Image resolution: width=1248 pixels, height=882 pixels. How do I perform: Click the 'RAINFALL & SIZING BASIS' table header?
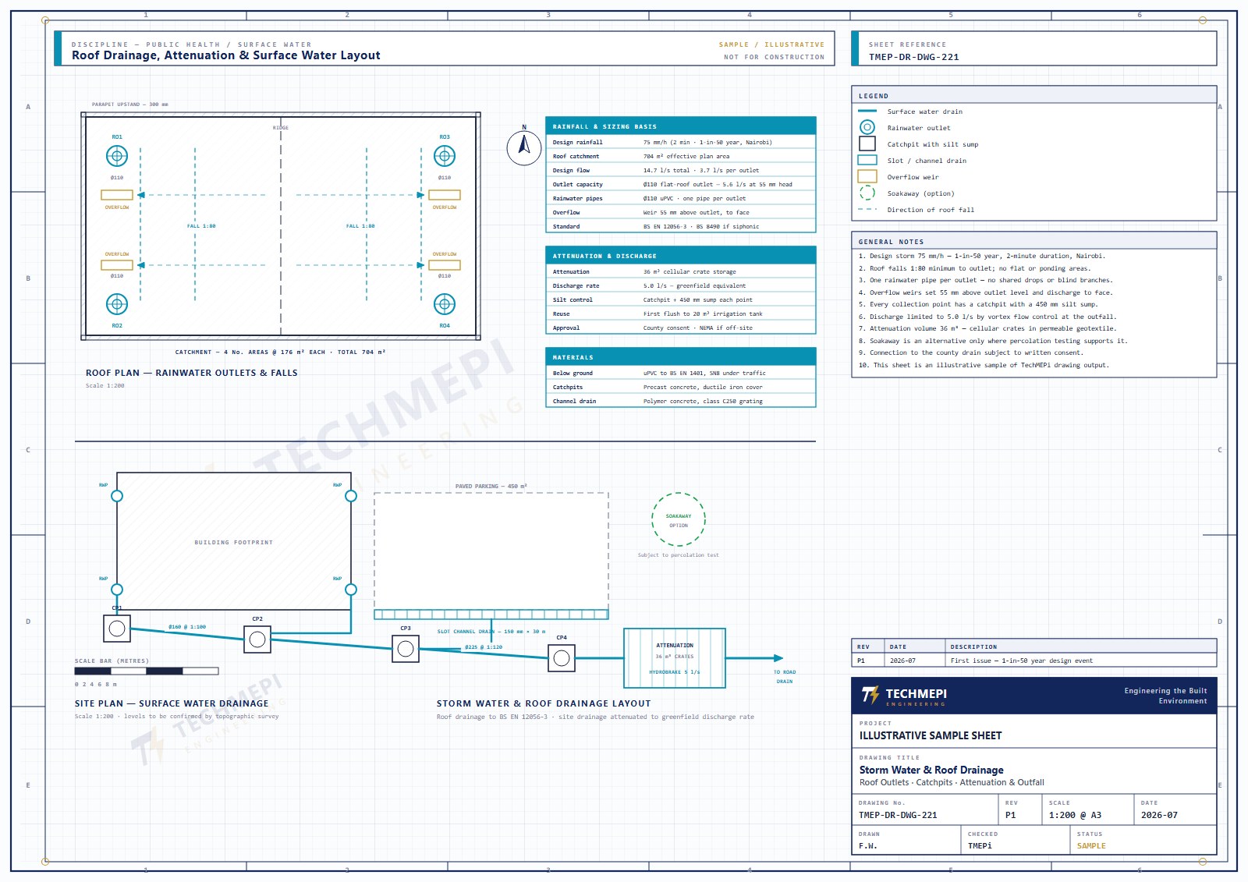click(681, 126)
